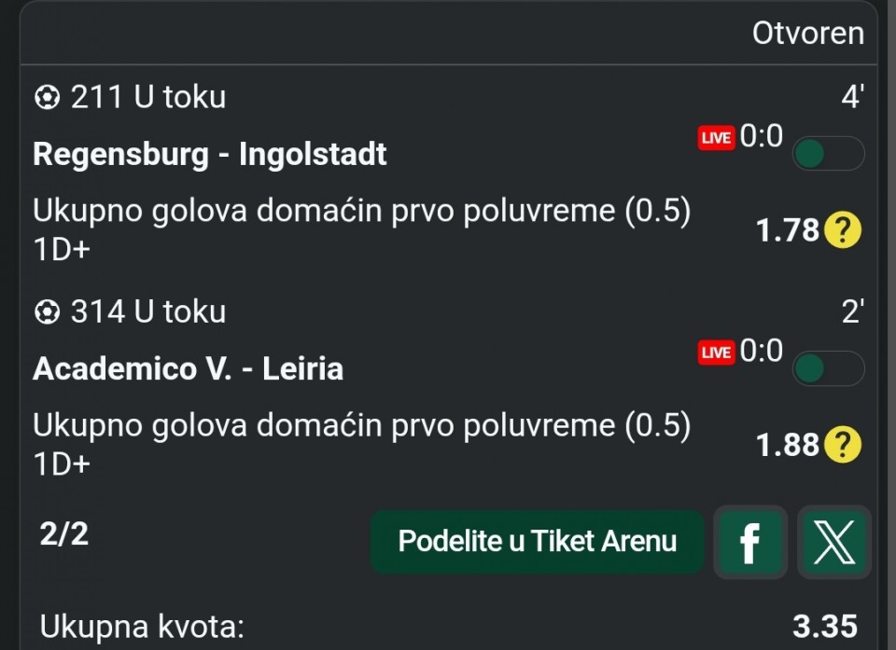Open help icon next to 1.88 odds
This screenshot has height=650, width=896.
[842, 445]
